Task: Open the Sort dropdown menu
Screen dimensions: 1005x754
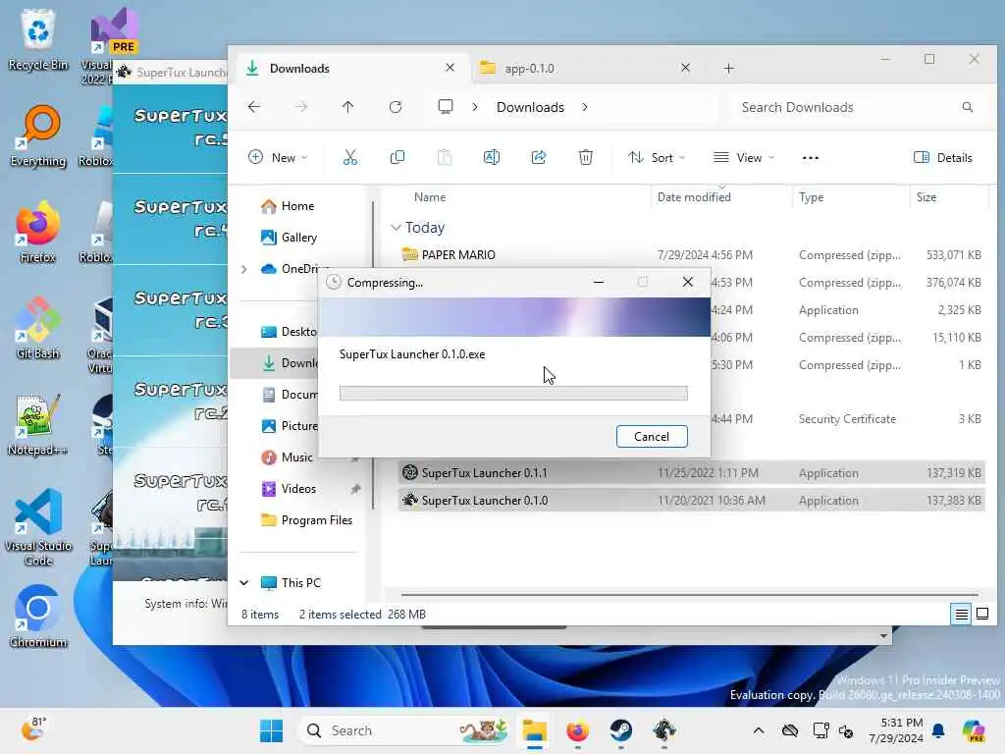Action: pyautogui.click(x=657, y=158)
